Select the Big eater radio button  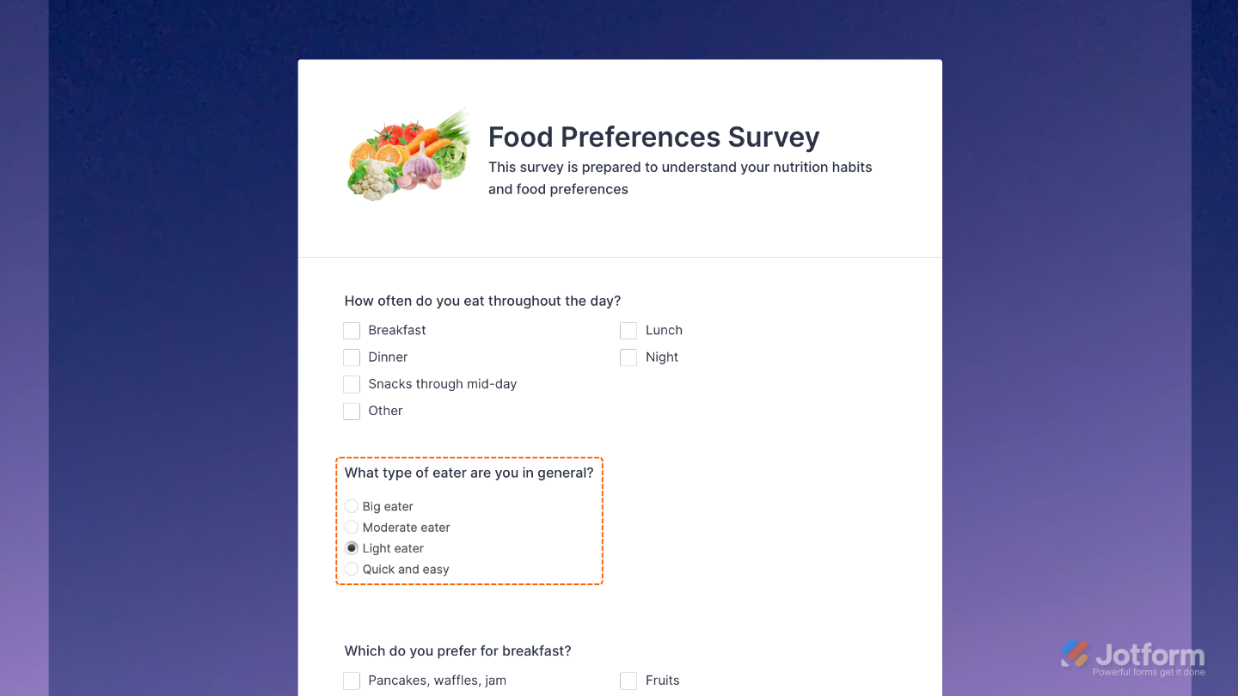click(352, 506)
